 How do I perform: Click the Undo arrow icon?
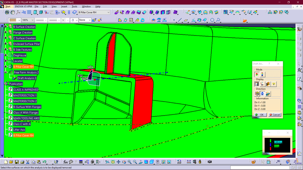click(44, 162)
